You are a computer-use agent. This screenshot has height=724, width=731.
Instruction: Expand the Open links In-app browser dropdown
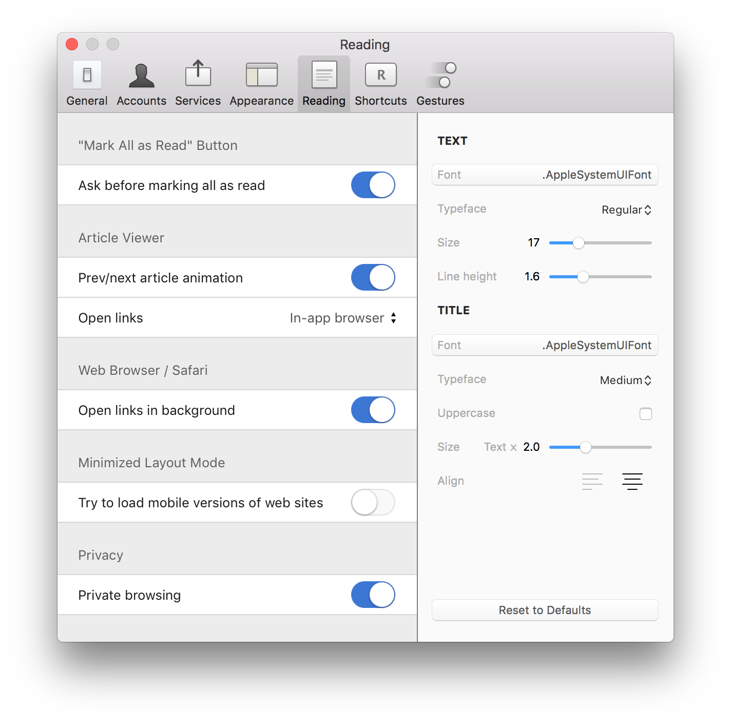pos(343,318)
